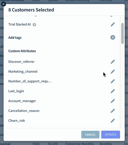Click the Trial Started At label
The height and width of the screenshot is (145, 128).
20,24
